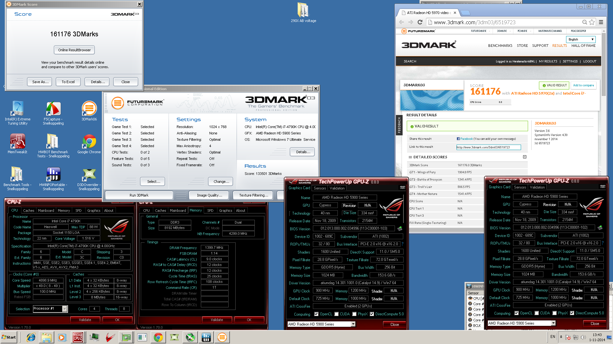Click the BIOS save icon in right GPU-Z
This screenshot has height=344, width=613.
pyautogui.click(x=600, y=228)
